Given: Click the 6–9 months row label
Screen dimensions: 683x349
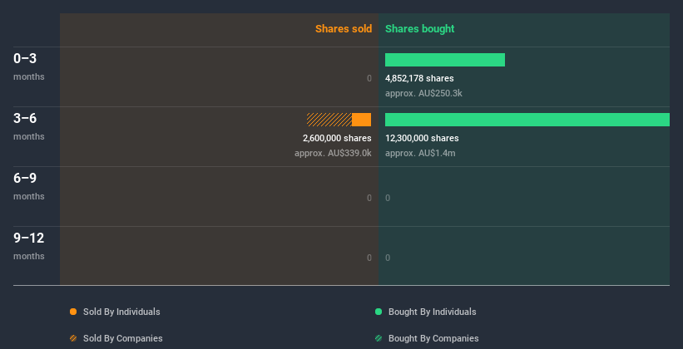Looking at the screenshot, I should click(29, 186).
